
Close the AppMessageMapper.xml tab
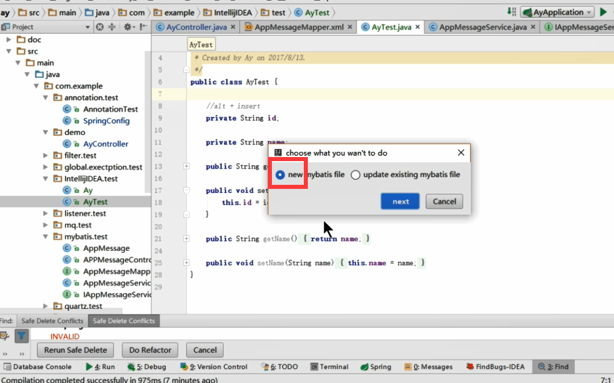(350, 27)
